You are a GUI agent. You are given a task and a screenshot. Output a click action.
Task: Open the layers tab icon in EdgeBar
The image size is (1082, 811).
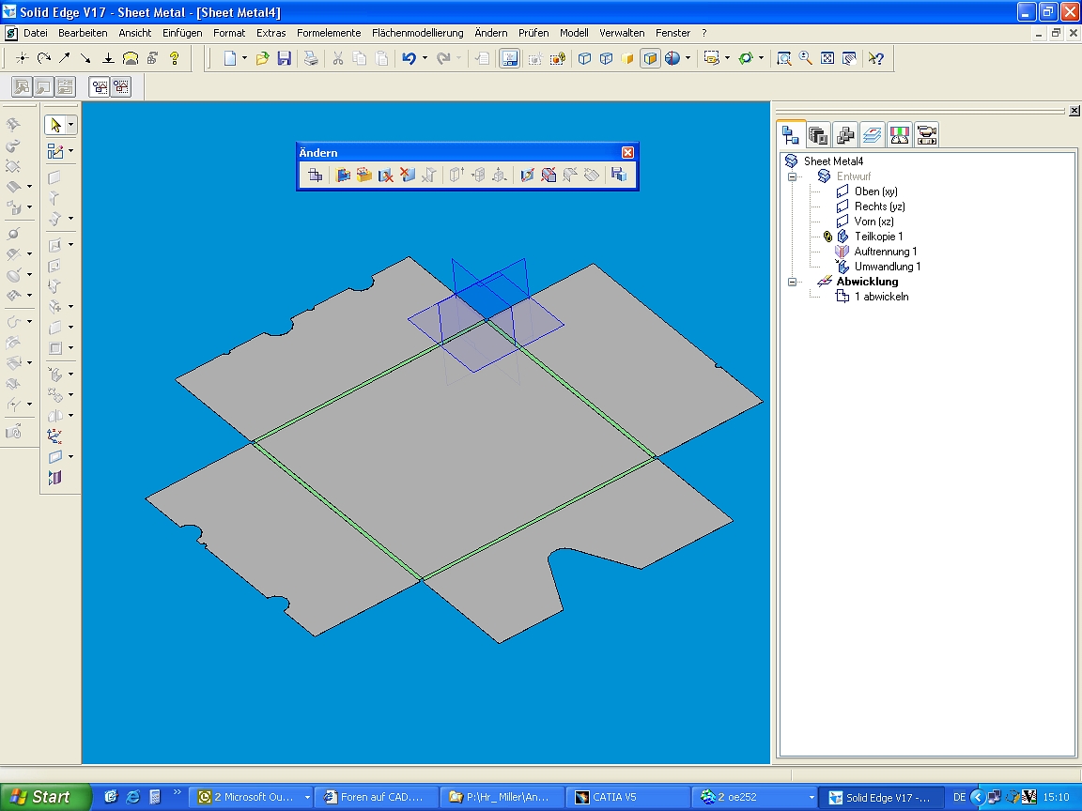point(873,135)
